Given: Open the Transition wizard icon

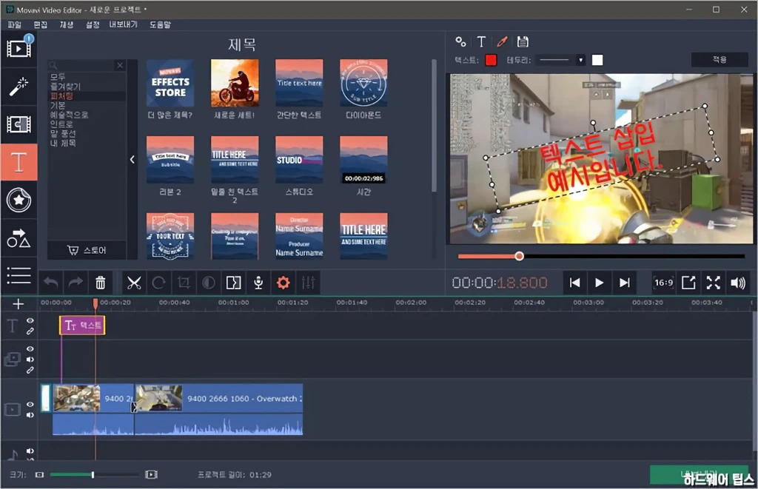Looking at the screenshot, I should [x=233, y=283].
